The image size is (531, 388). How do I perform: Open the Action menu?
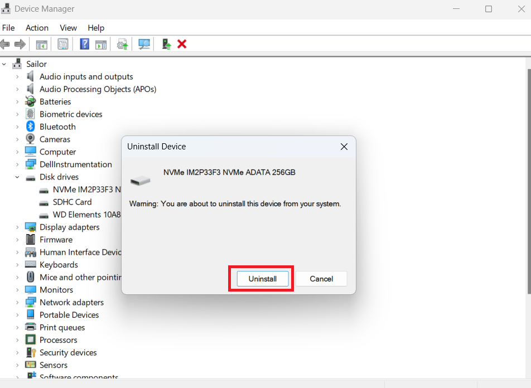tap(37, 28)
